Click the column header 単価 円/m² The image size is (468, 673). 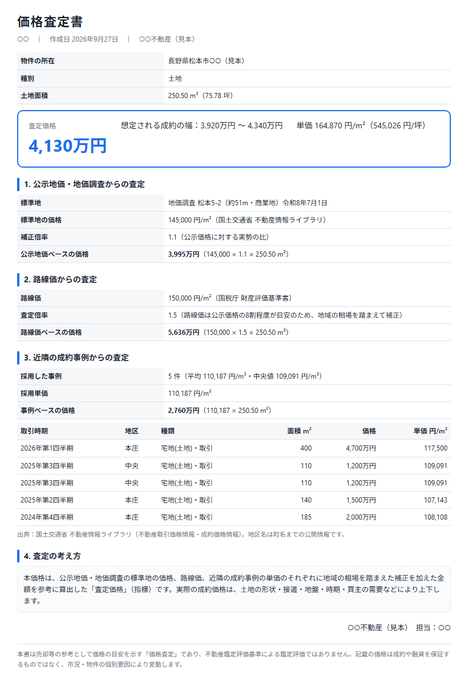pos(430,431)
